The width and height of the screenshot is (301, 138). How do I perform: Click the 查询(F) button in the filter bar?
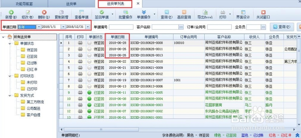point(282,27)
